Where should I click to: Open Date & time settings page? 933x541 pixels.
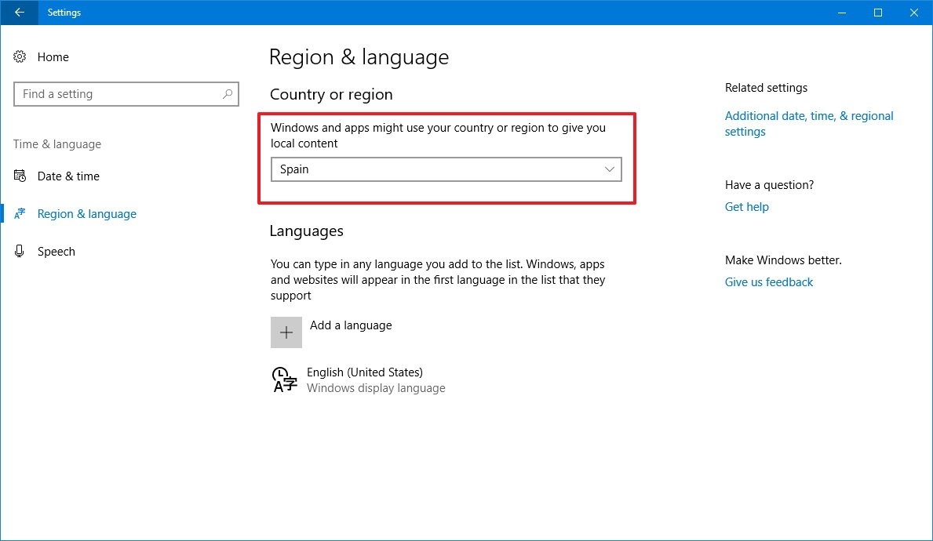(68, 176)
